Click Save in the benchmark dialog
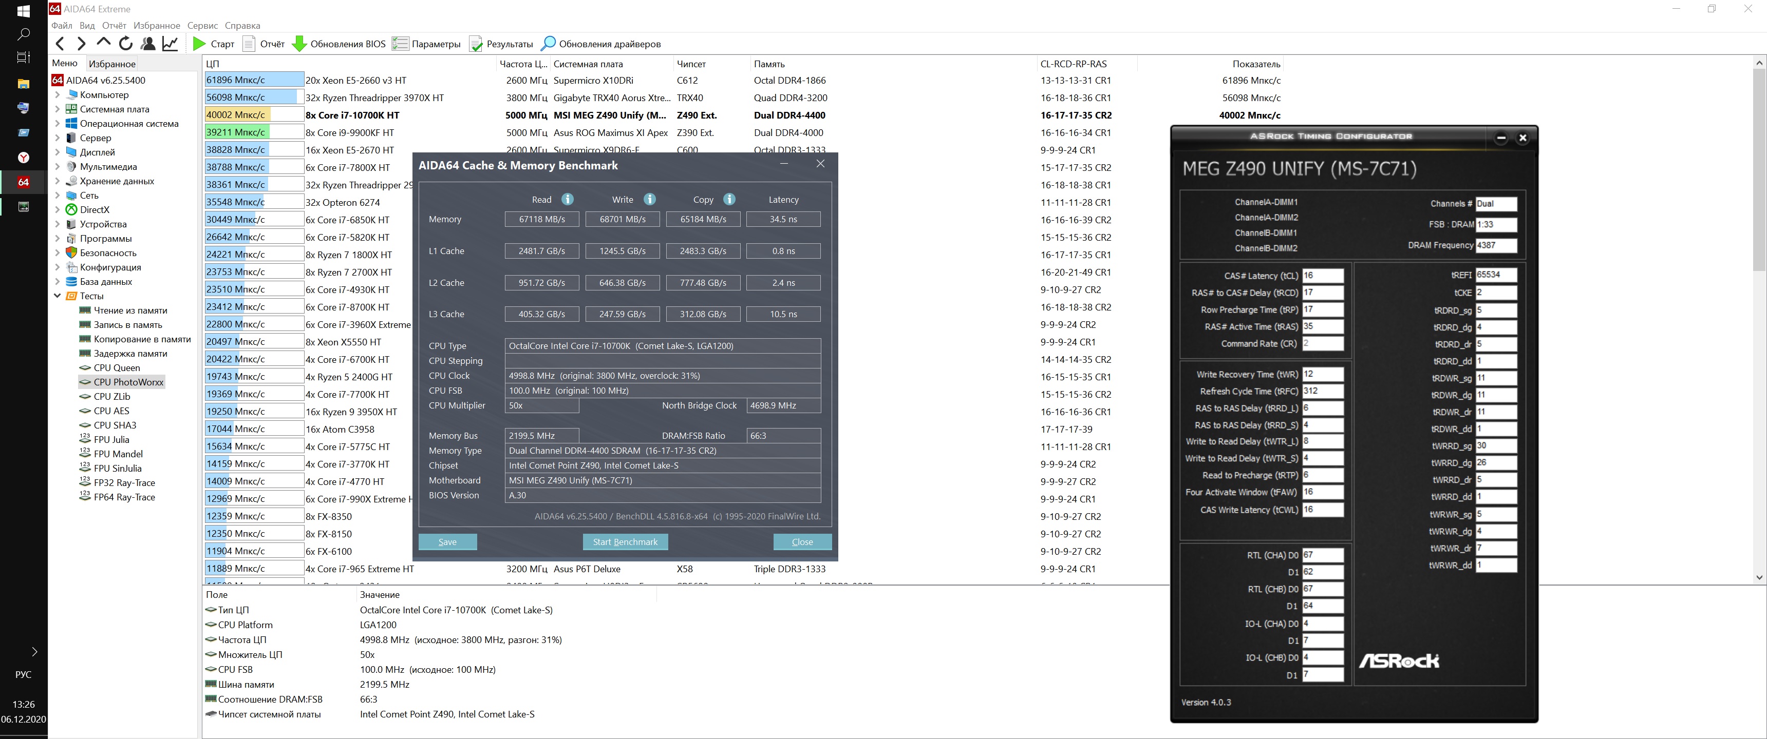1767x739 pixels. [x=447, y=541]
